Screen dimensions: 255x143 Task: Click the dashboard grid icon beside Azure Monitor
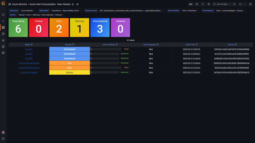click(10, 4)
